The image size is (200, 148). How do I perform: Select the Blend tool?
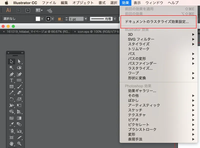click(x=19, y=124)
